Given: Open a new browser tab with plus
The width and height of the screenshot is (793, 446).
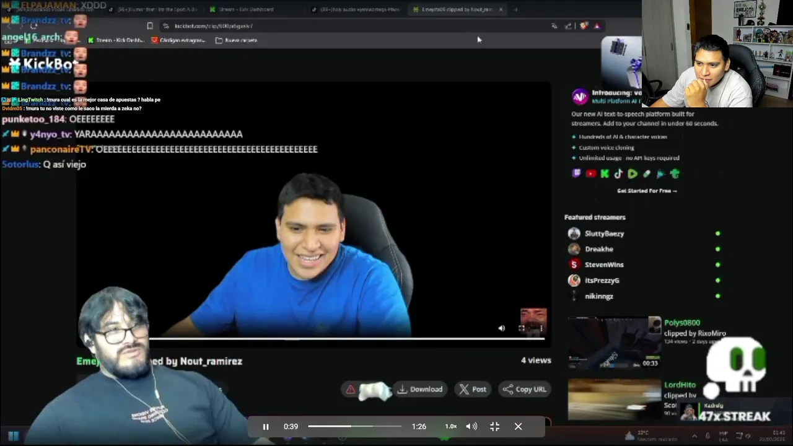Looking at the screenshot, I should tap(516, 9).
